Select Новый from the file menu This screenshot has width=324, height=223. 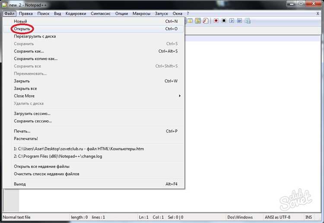93,21
